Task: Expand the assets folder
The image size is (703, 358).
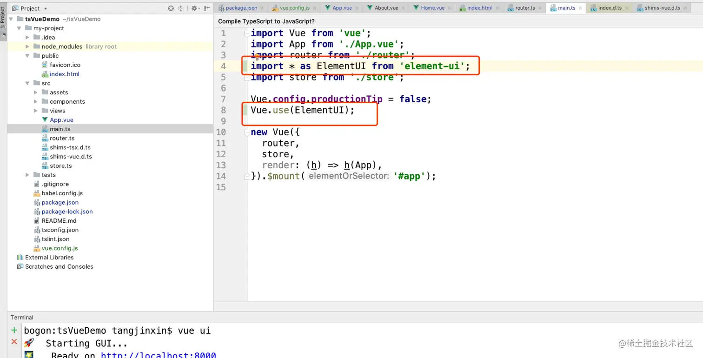Action: [36, 93]
